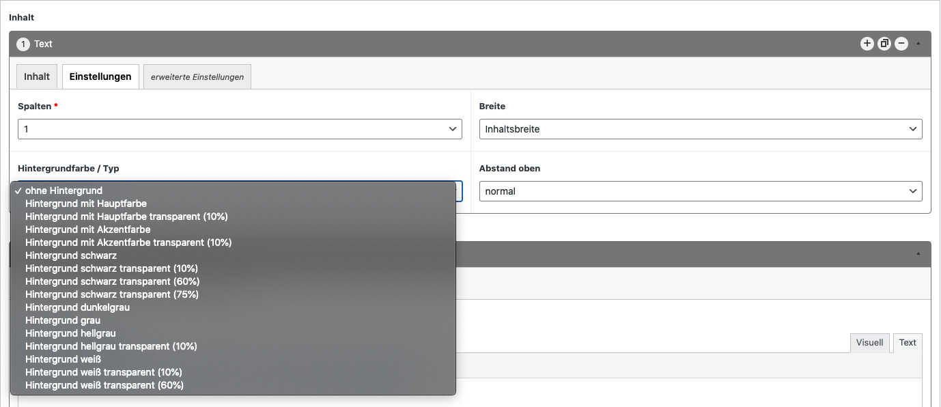
Task: Collapse the Text row panel arrow
Action: (x=918, y=44)
